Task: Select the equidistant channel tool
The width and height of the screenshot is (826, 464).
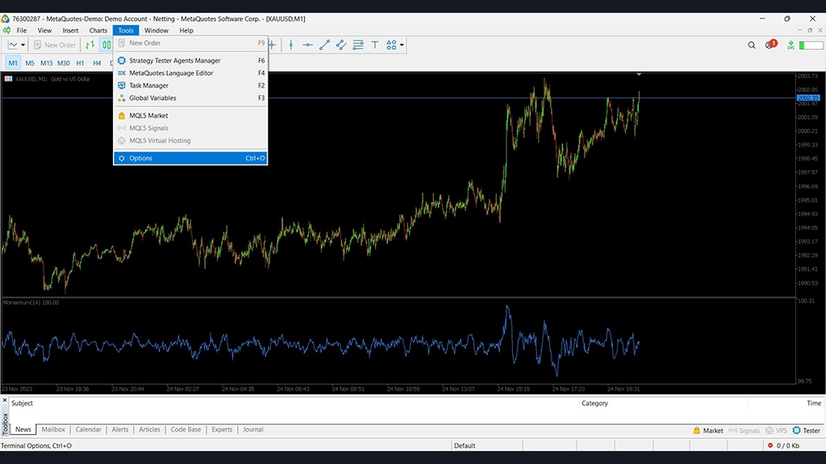Action: [341, 45]
